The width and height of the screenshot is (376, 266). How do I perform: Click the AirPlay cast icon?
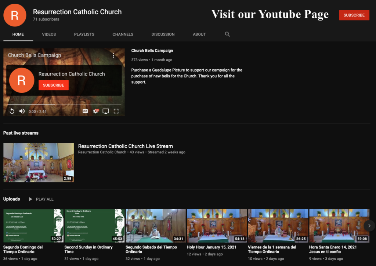click(106, 111)
